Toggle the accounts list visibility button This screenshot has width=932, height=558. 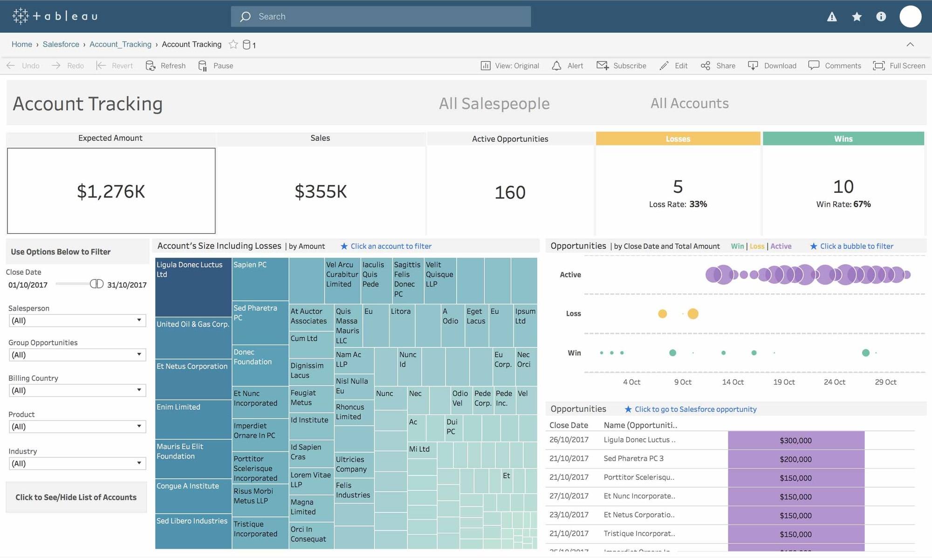(x=76, y=497)
